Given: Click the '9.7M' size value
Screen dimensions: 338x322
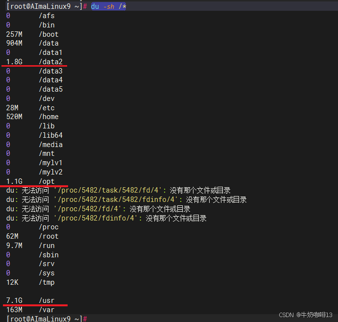Looking at the screenshot, I should (14, 246).
